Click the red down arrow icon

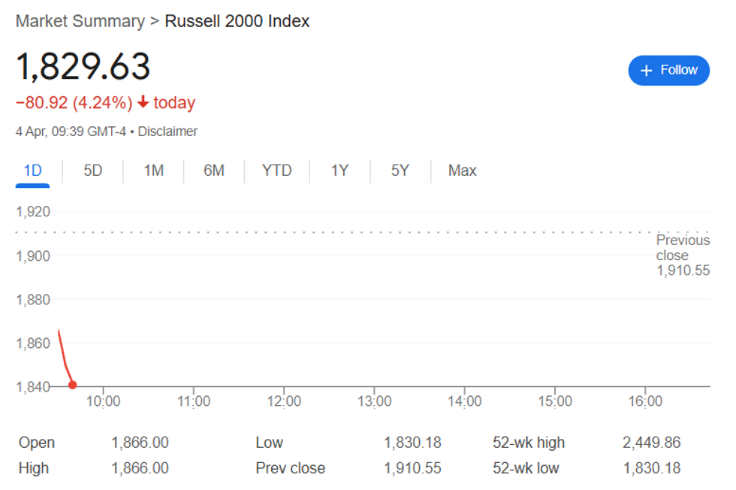143,102
